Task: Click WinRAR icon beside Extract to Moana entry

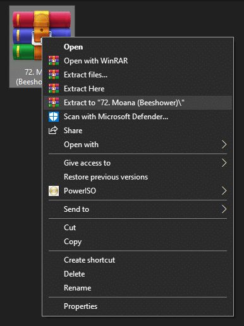Action: click(x=54, y=103)
